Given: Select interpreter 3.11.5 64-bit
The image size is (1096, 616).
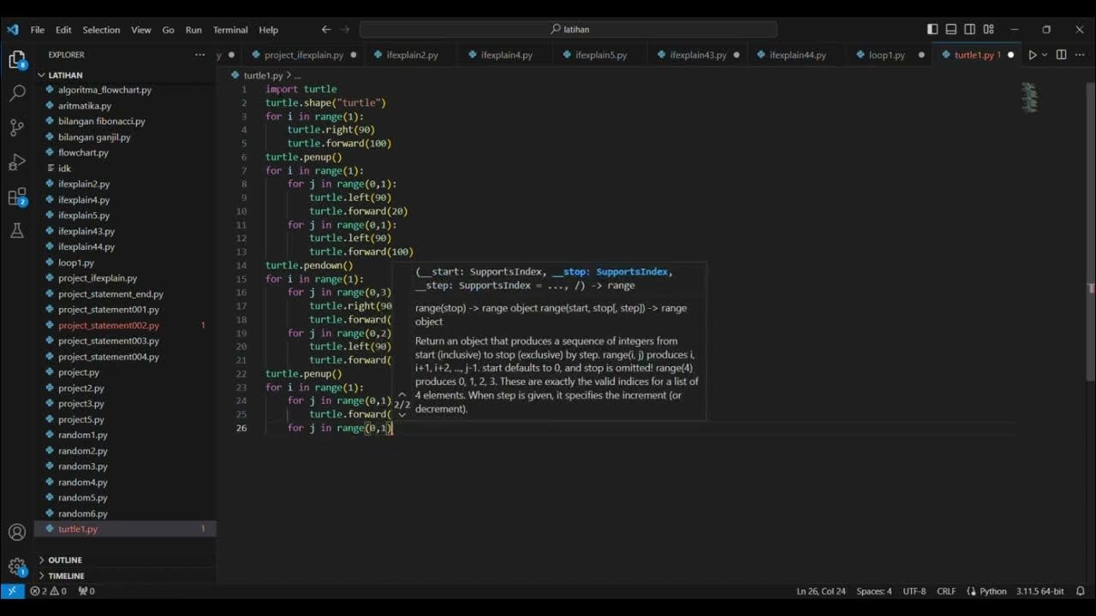Looking at the screenshot, I should coord(1039,591).
